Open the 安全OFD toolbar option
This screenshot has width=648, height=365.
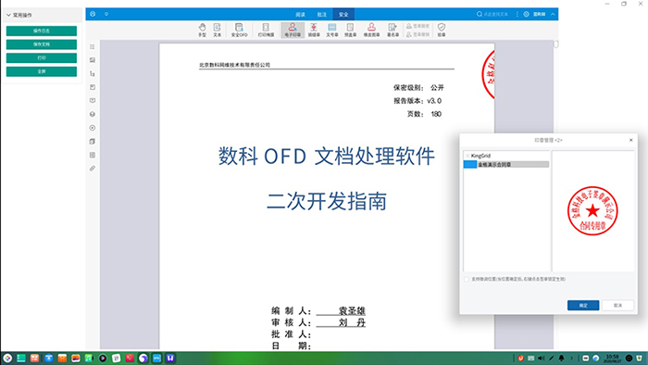point(239,31)
